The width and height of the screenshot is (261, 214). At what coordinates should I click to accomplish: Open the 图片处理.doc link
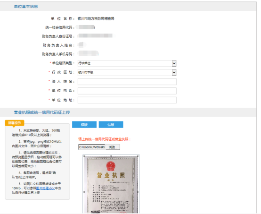[x=45, y=188]
